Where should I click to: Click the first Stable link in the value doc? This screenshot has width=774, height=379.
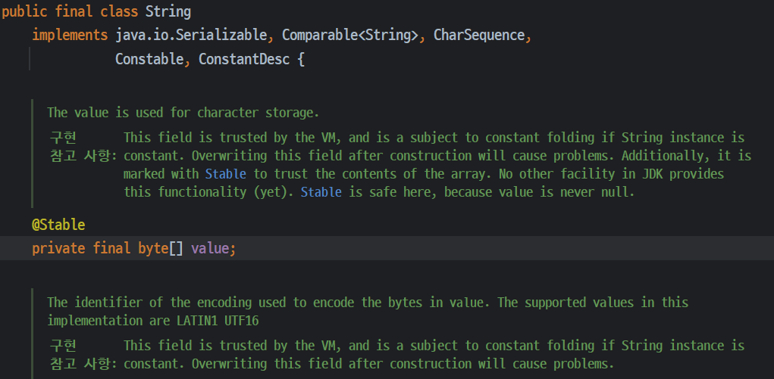(x=226, y=174)
